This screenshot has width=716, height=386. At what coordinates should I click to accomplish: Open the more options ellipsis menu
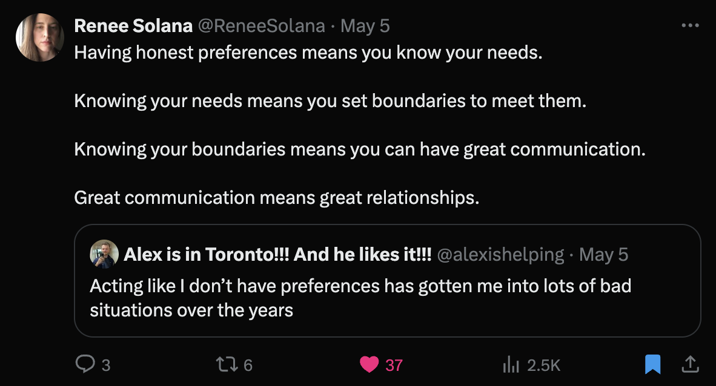[x=690, y=26]
